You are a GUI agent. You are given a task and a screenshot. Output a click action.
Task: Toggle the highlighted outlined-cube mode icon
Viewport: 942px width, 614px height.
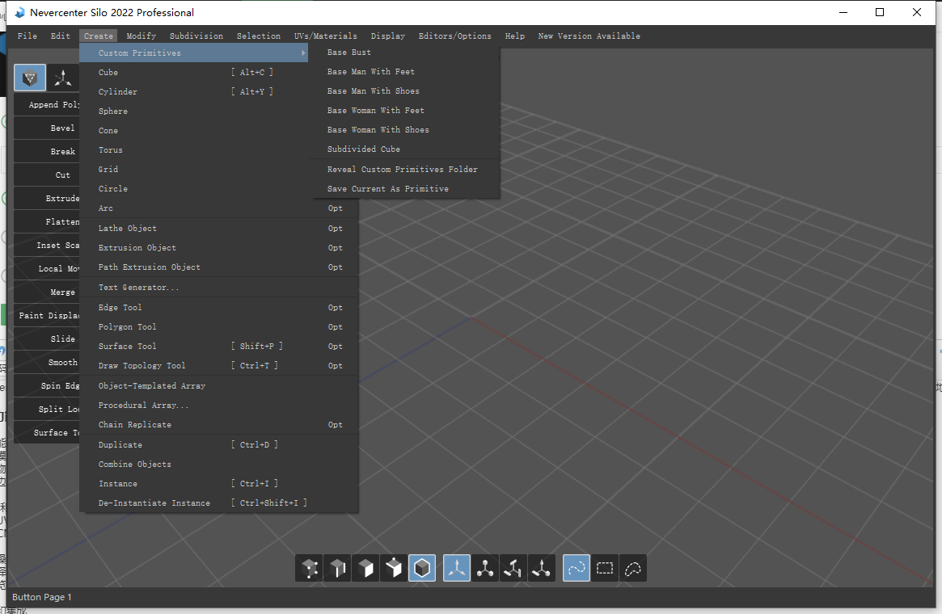coord(422,568)
